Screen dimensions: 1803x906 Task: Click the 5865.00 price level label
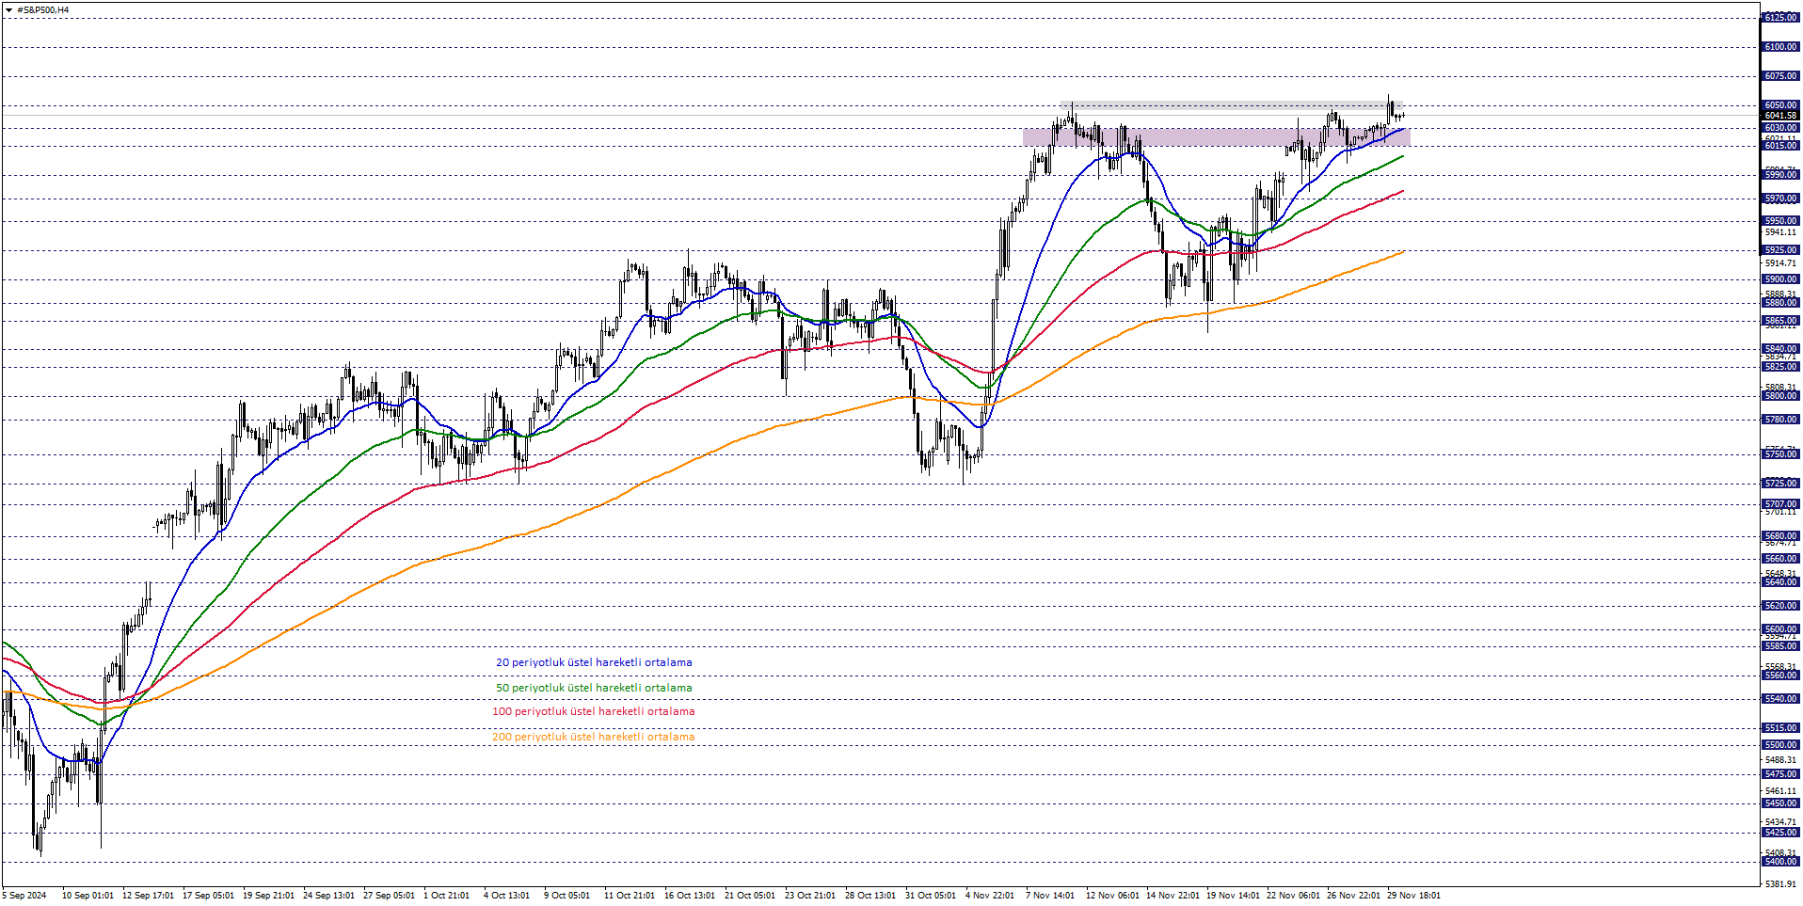1780,321
